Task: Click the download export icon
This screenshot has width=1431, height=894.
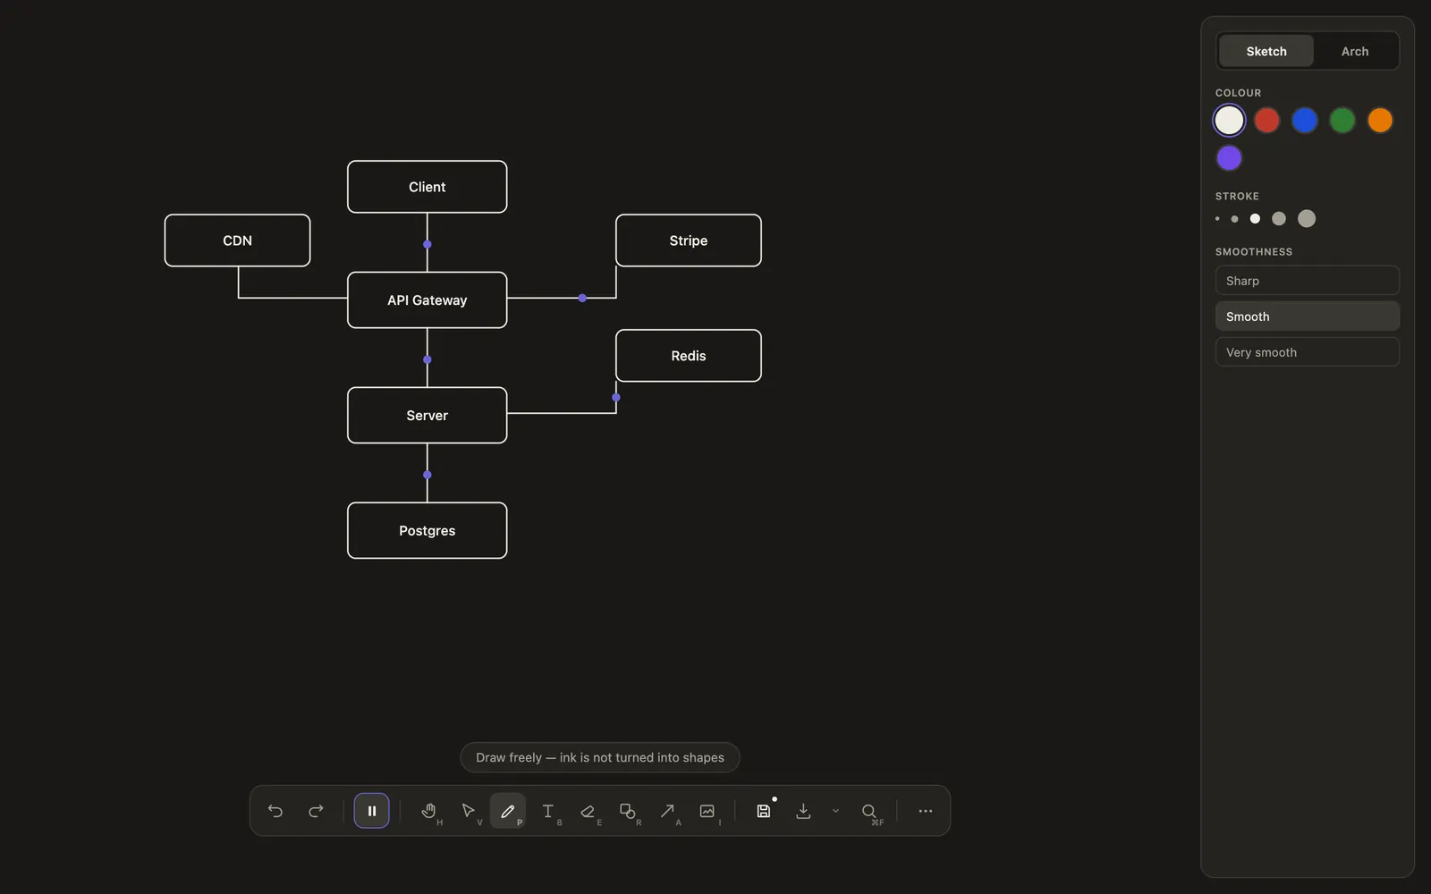Action: pos(803,811)
